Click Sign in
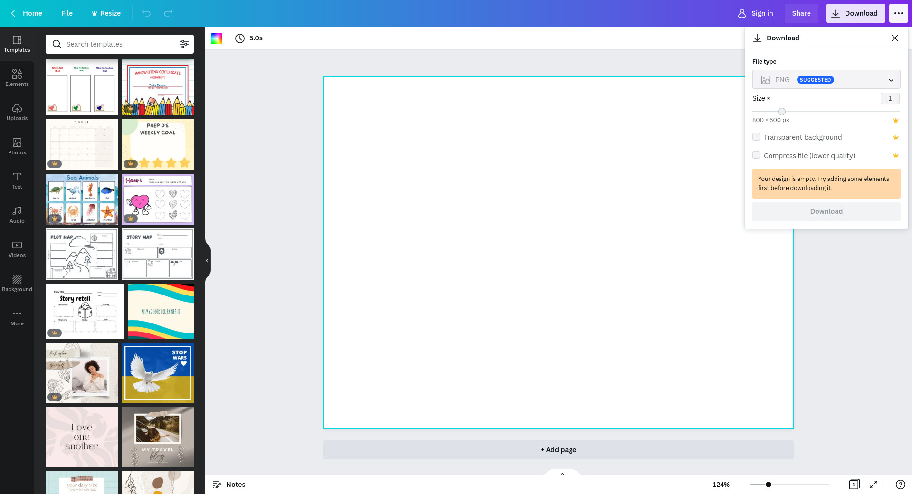This screenshot has height=494, width=912. coord(755,13)
